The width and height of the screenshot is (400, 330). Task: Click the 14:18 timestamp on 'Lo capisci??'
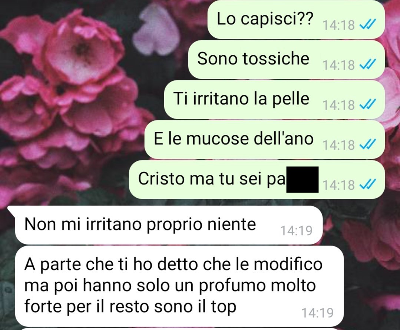[x=339, y=25]
